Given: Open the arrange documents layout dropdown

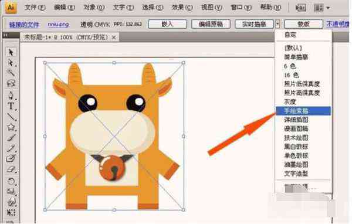Looking at the screenshot, I should coord(321,8).
